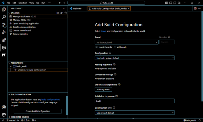
Task: Click Create new build configuration item
Action: [38, 70]
